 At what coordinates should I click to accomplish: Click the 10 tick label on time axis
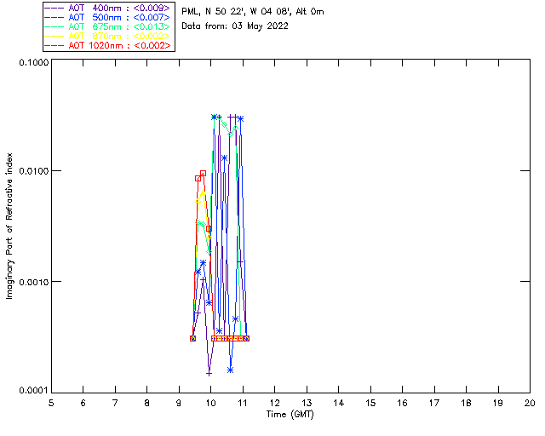tap(210, 403)
